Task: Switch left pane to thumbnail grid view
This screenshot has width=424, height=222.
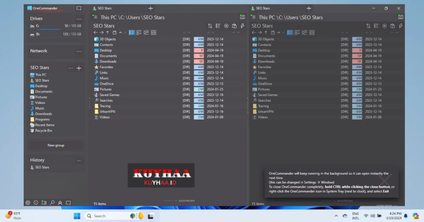Action: 154,33
